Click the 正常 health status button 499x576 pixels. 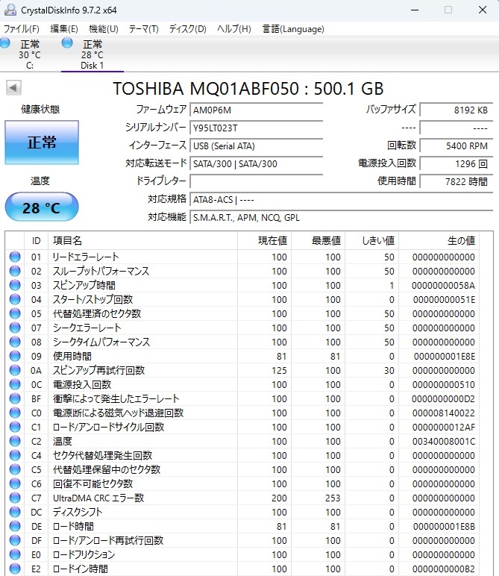point(42,143)
